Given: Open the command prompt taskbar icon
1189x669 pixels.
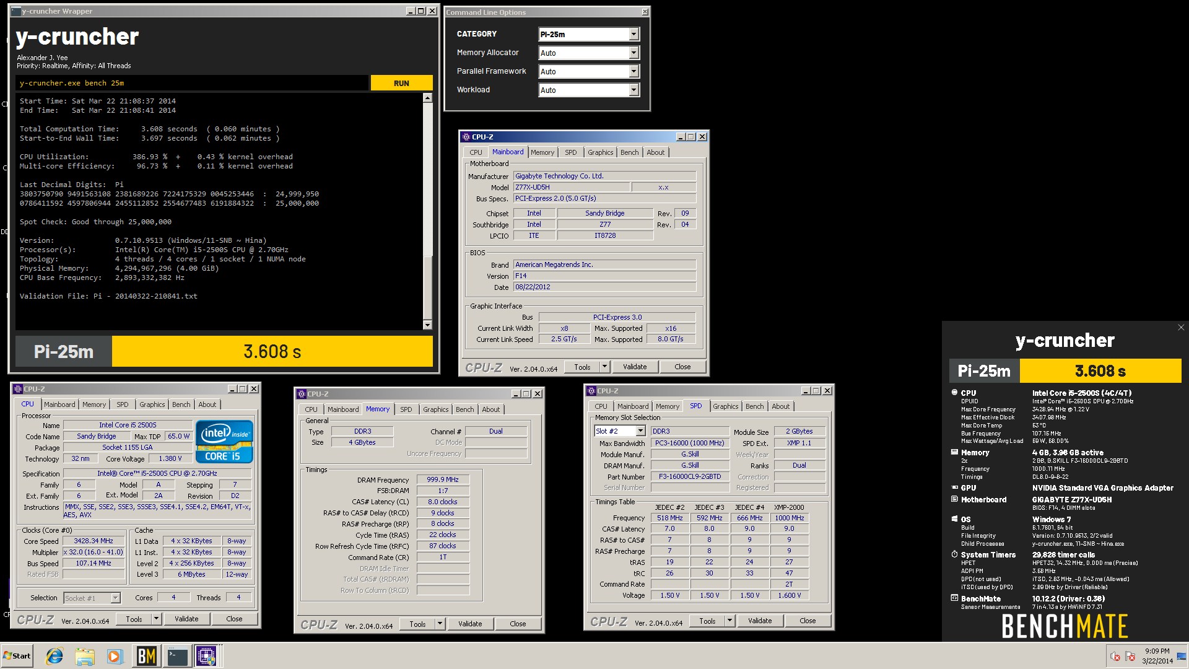Looking at the screenshot, I should coord(177,656).
